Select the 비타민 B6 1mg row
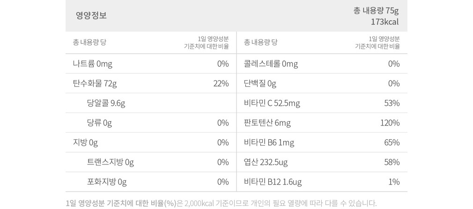The image size is (473, 209). 269,142
